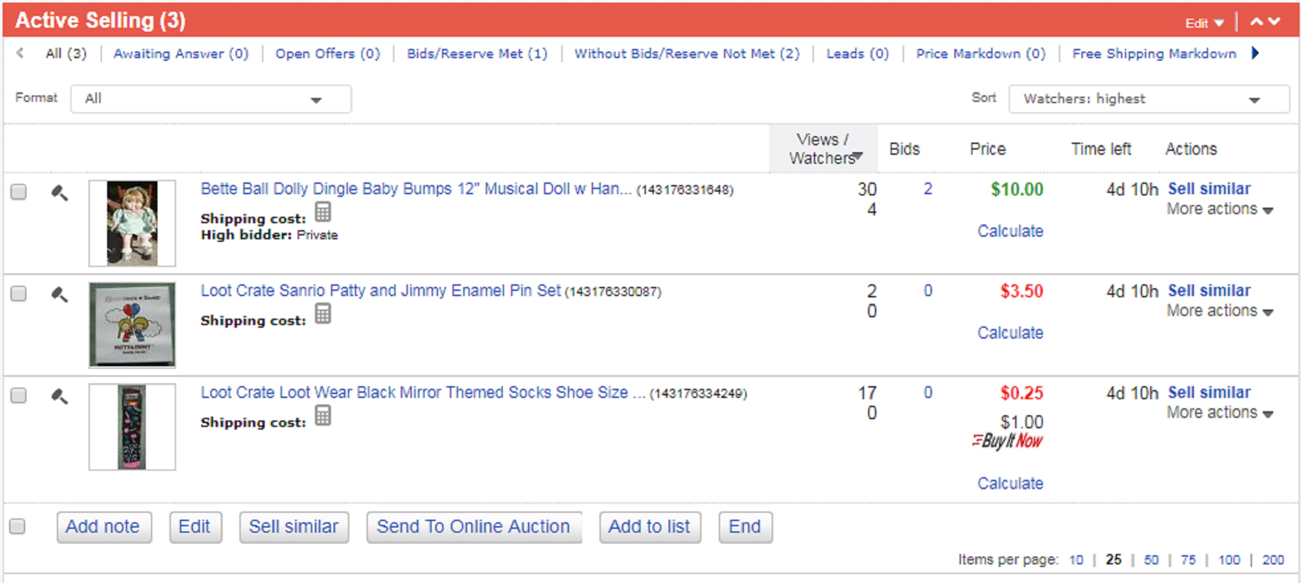Click the 0 bids link for Sanrio Pin Set

click(928, 291)
